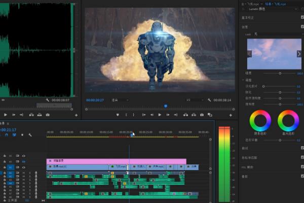Image resolution: width=304 pixels, height=203 pixels.
Task: Expand the 色轮和匹配 section header
Action: pos(249,157)
